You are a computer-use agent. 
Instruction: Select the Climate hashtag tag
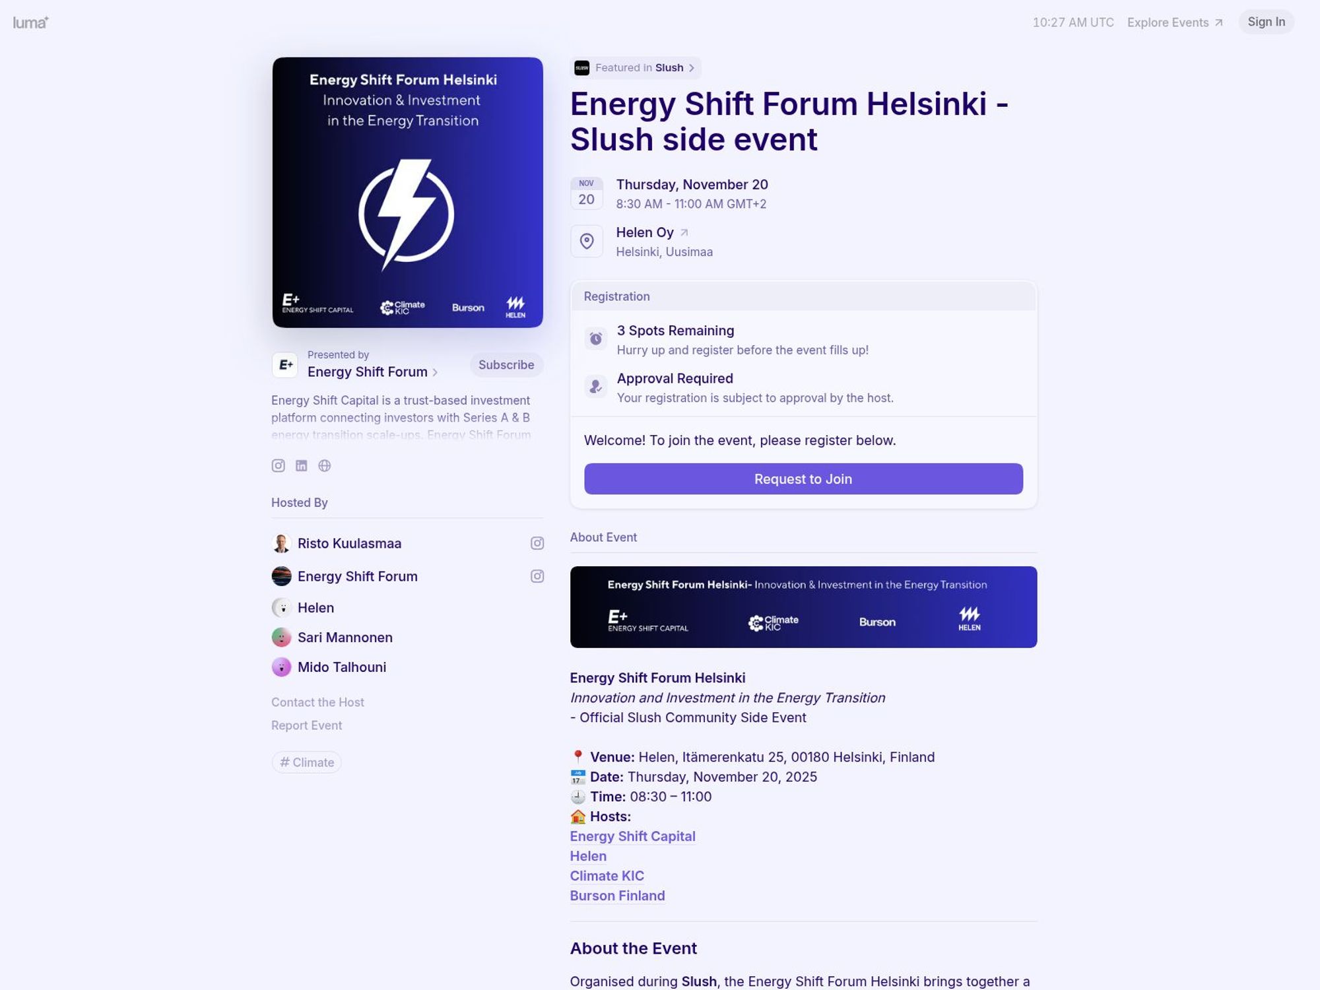pos(306,762)
